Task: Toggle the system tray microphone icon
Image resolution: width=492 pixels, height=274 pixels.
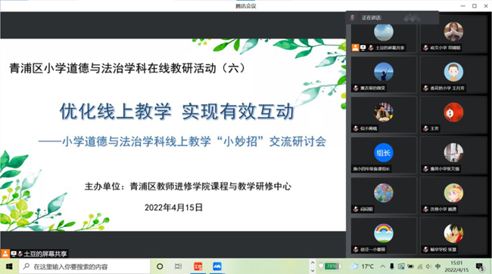Action: pos(392,266)
